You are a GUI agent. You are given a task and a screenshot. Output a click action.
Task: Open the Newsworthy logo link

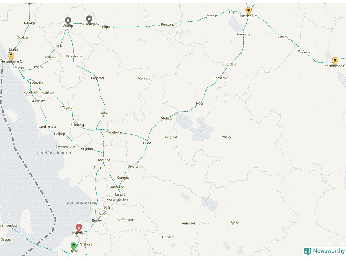[x=324, y=251]
